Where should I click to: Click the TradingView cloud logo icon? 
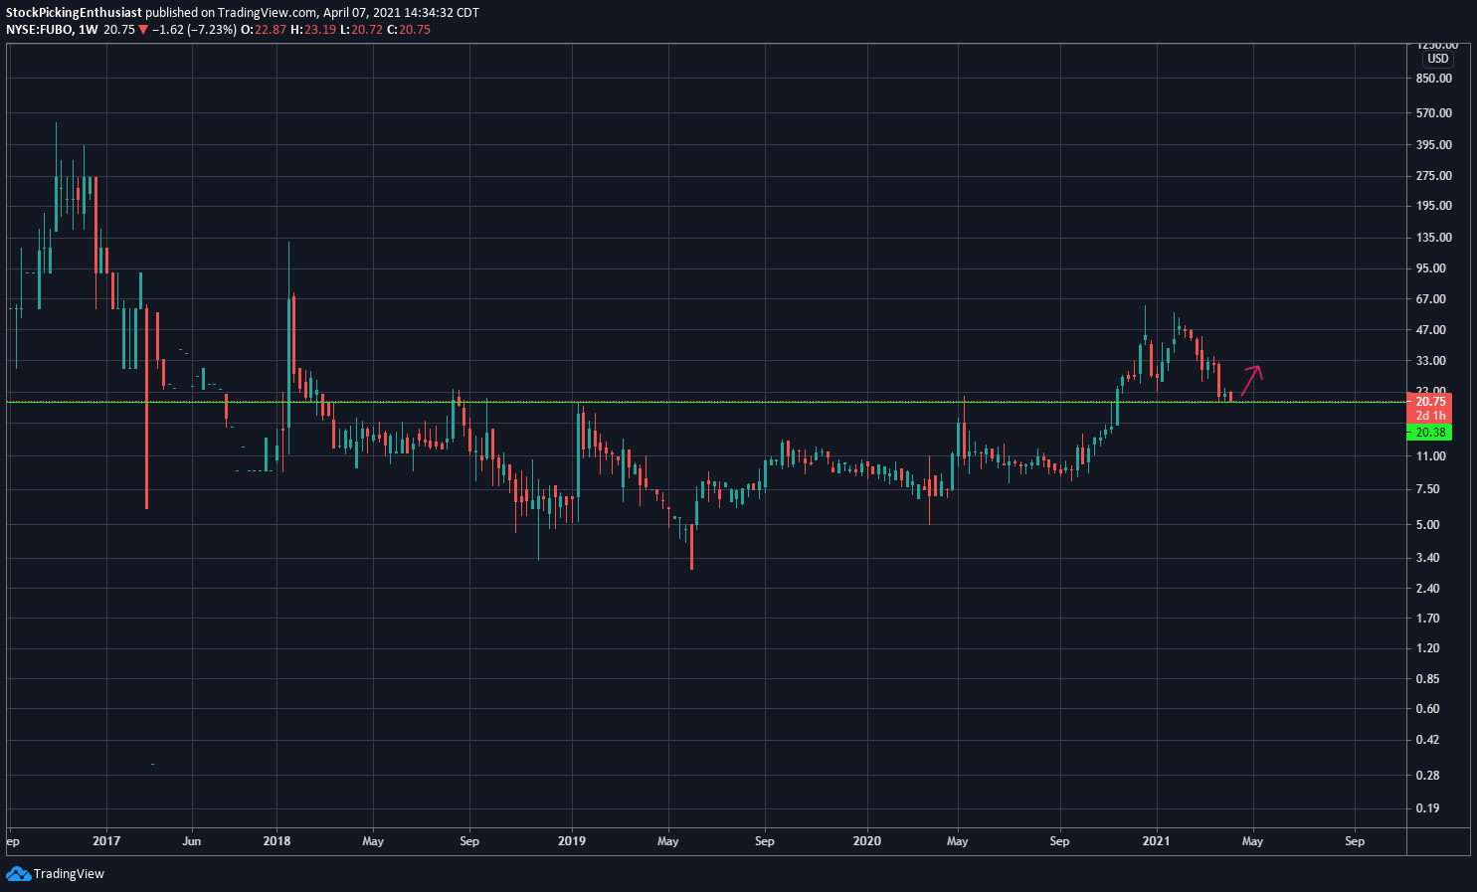pos(18,873)
